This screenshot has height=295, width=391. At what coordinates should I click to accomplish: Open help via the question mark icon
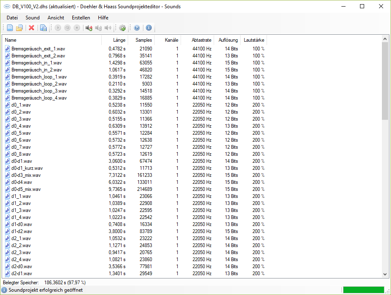(x=137, y=28)
